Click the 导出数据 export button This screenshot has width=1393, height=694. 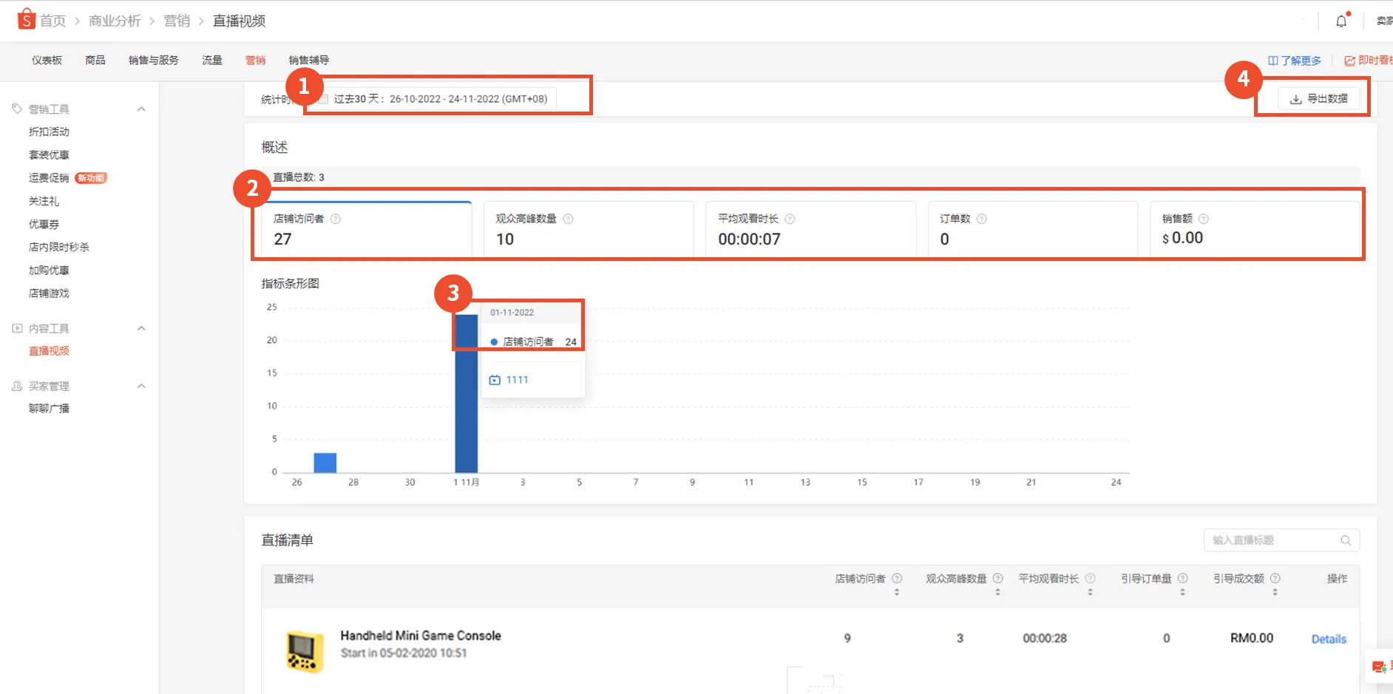click(1318, 99)
